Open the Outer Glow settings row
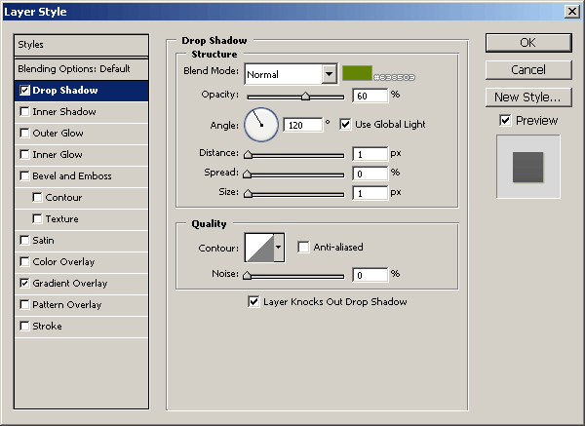 tap(81, 134)
